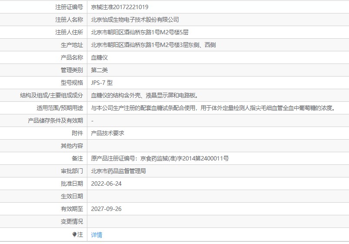The width and height of the screenshot is (349, 244).
Task: Click the dash value for 产品储存条件及有效期
Action: pos(92,121)
